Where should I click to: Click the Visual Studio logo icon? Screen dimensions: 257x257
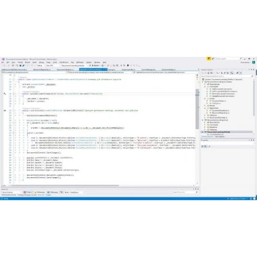tap(3, 59)
